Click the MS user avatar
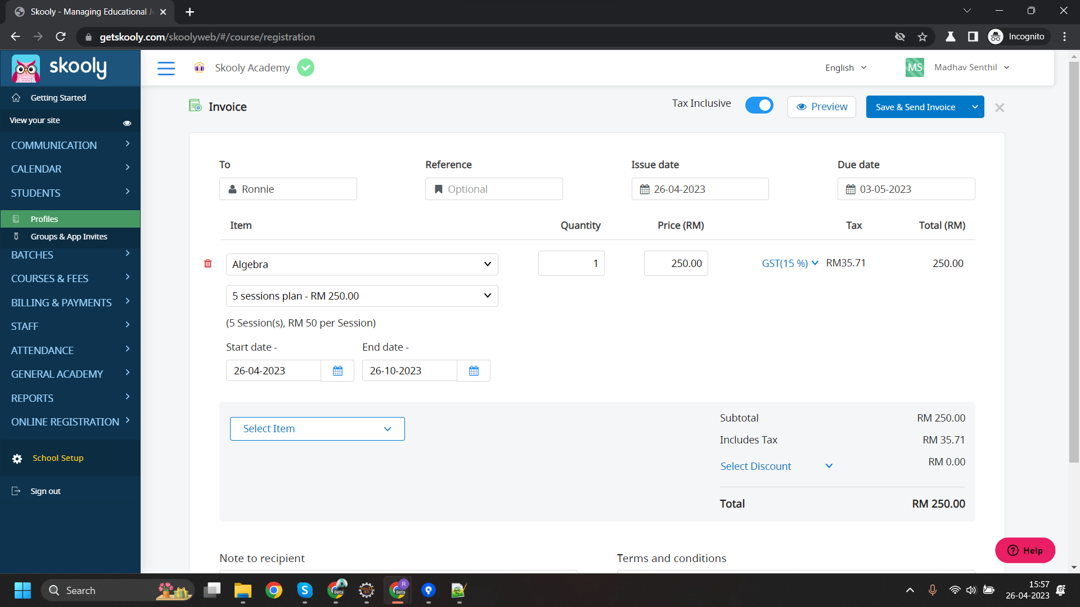 (915, 67)
